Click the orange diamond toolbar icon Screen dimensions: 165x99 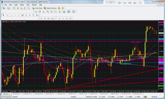click(x=63, y=8)
